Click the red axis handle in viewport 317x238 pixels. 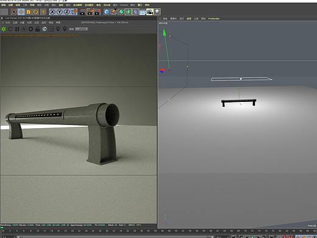coord(162,71)
